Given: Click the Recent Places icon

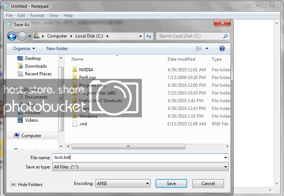Looking at the screenshot, I should pyautogui.click(x=20, y=74).
